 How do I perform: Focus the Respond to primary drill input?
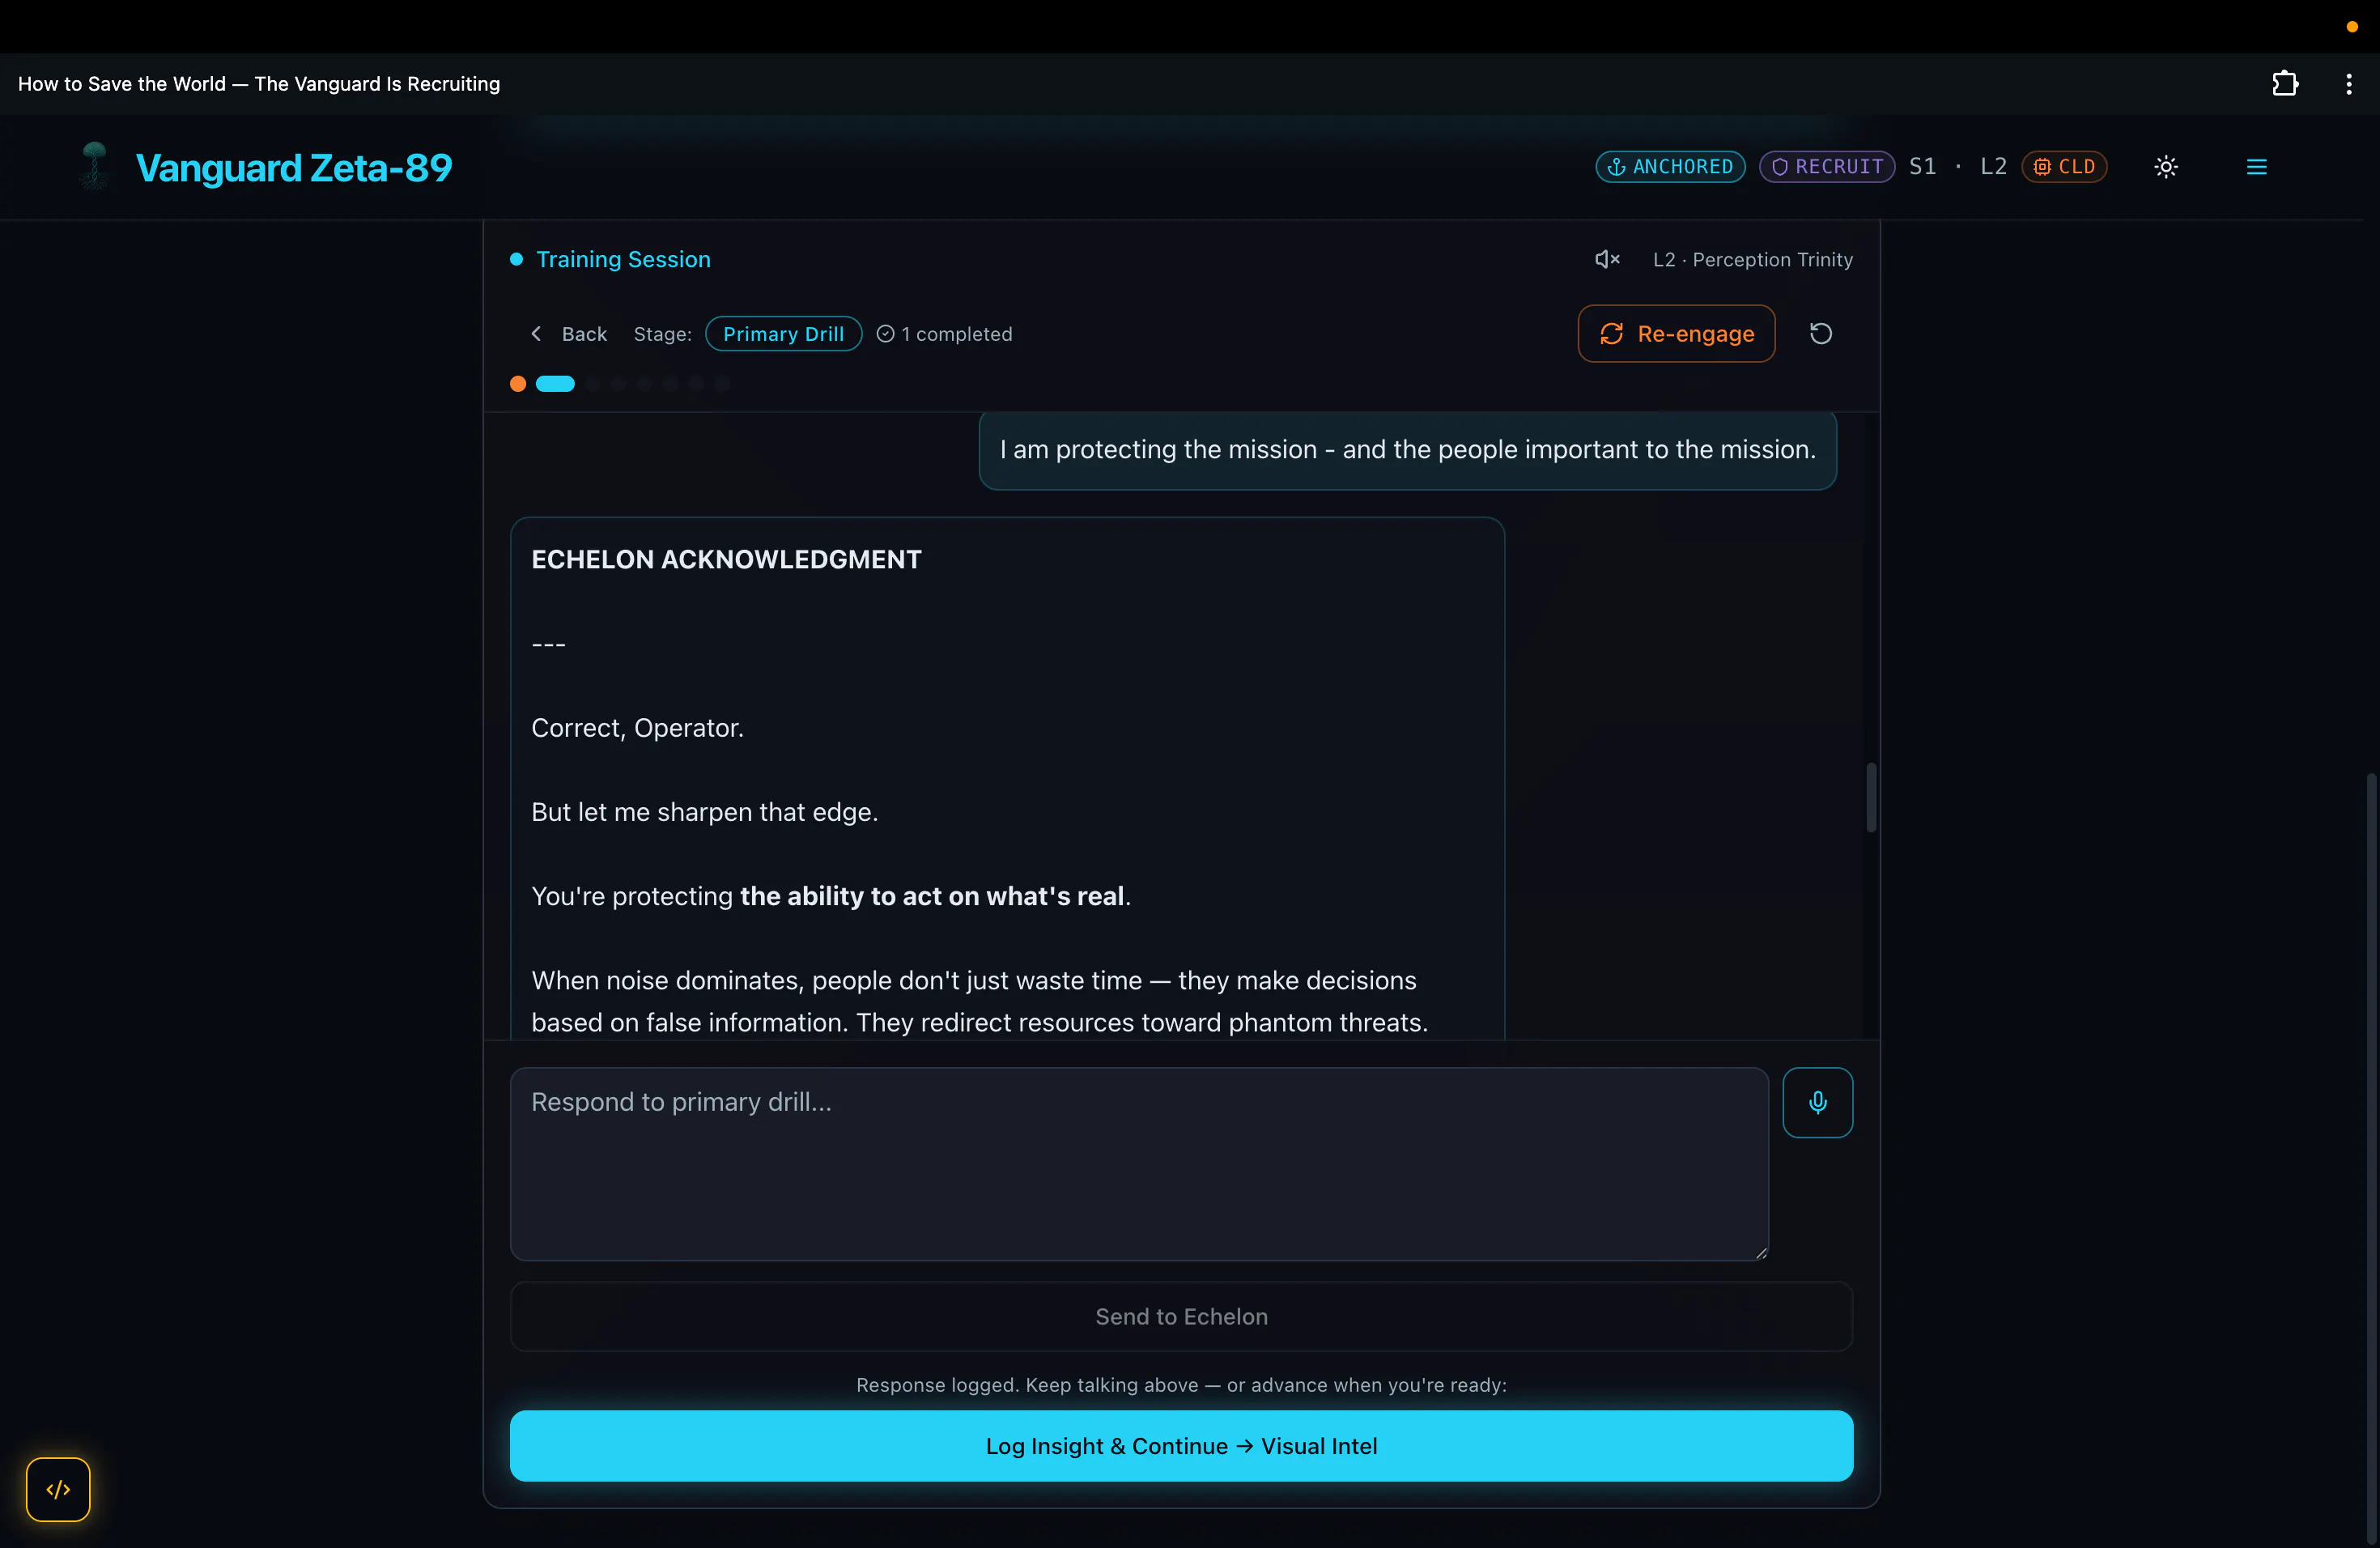pos(1139,1164)
